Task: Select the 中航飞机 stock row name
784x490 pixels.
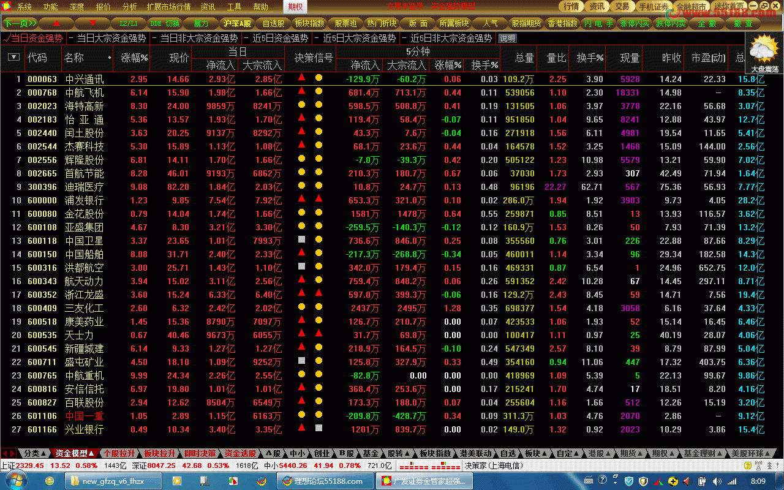Action: [x=85, y=92]
